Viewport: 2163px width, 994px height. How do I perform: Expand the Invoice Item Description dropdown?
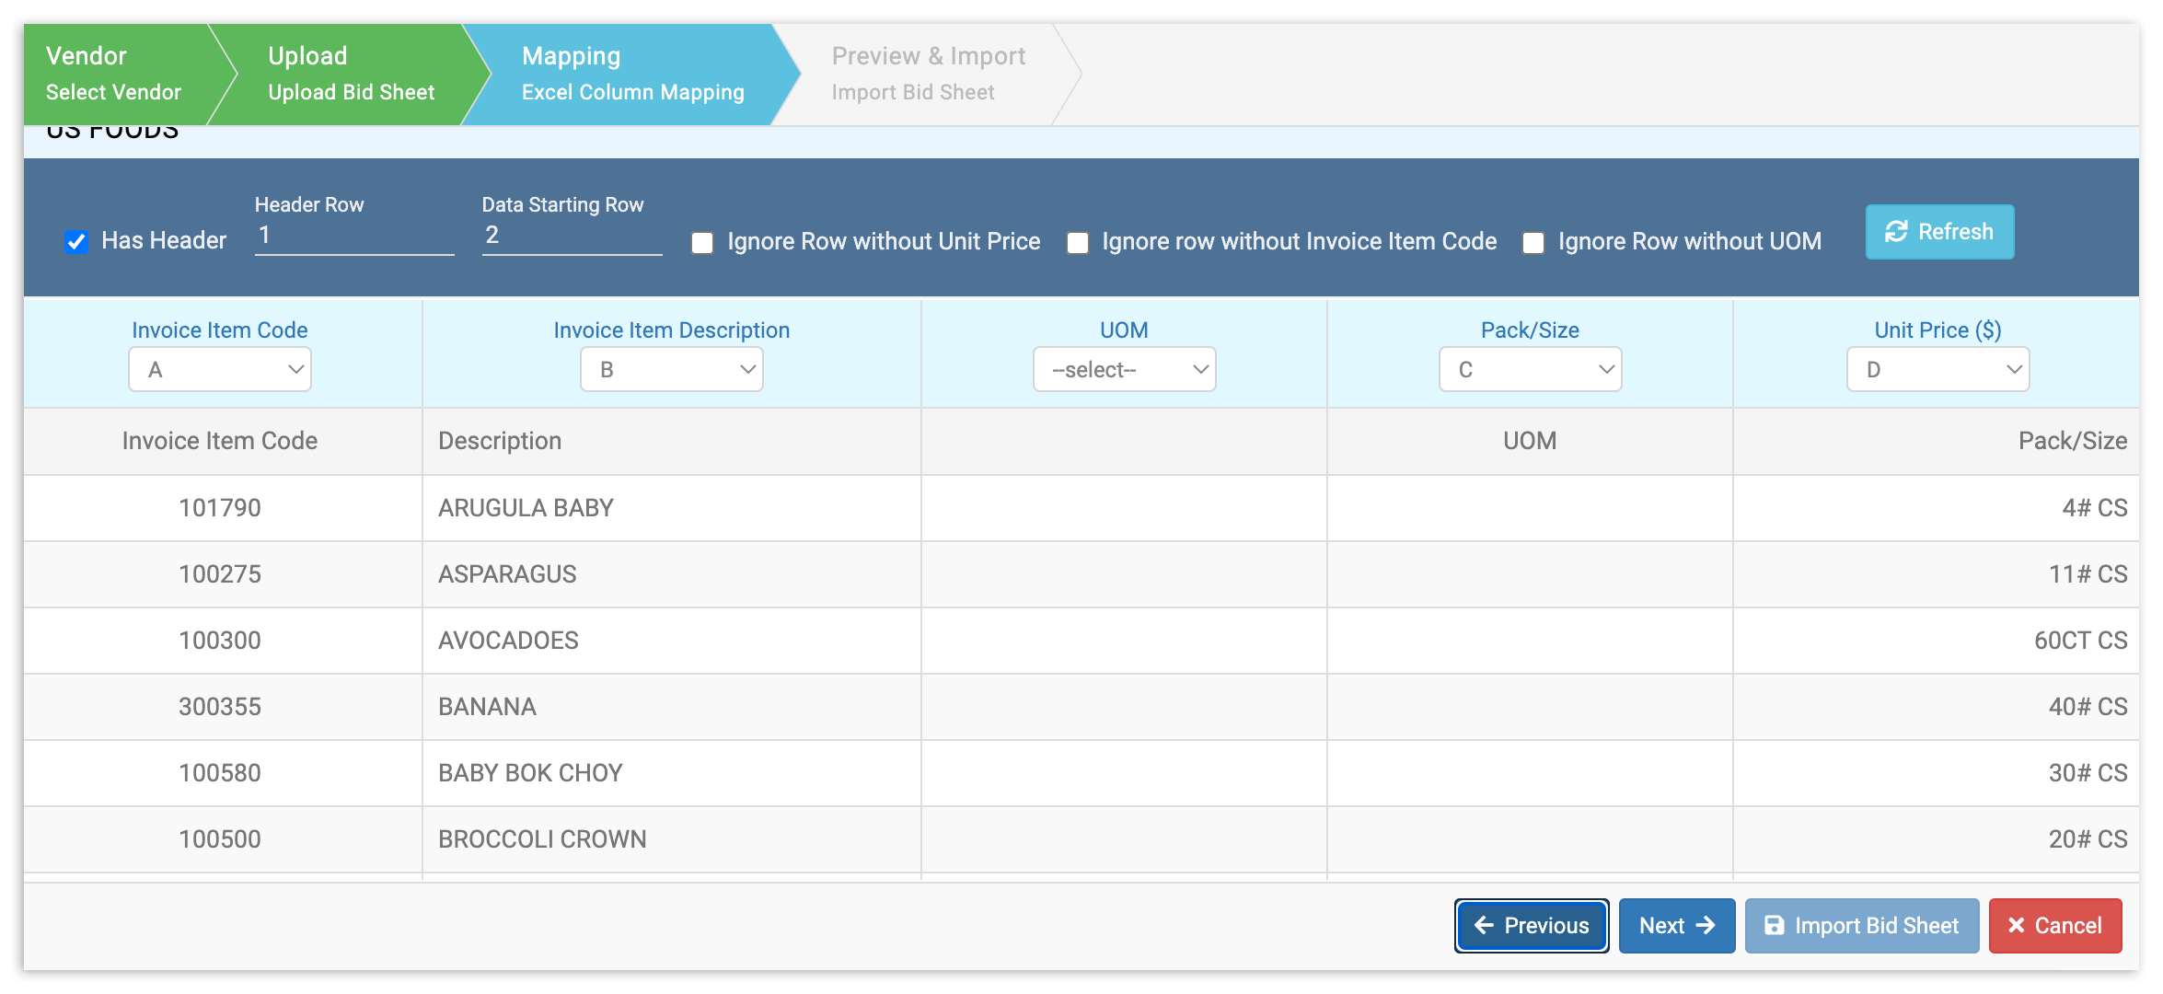pyautogui.click(x=671, y=370)
